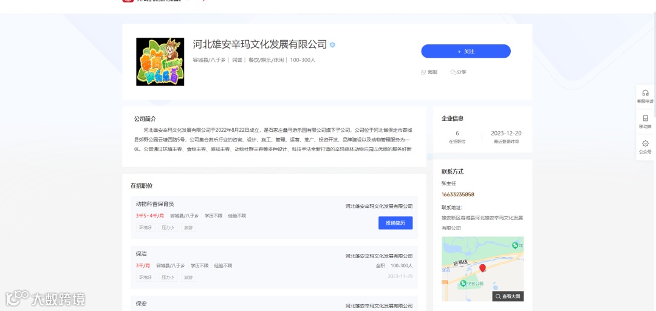The image size is (656, 311).
Task: Open the company logo image
Action: click(x=160, y=61)
